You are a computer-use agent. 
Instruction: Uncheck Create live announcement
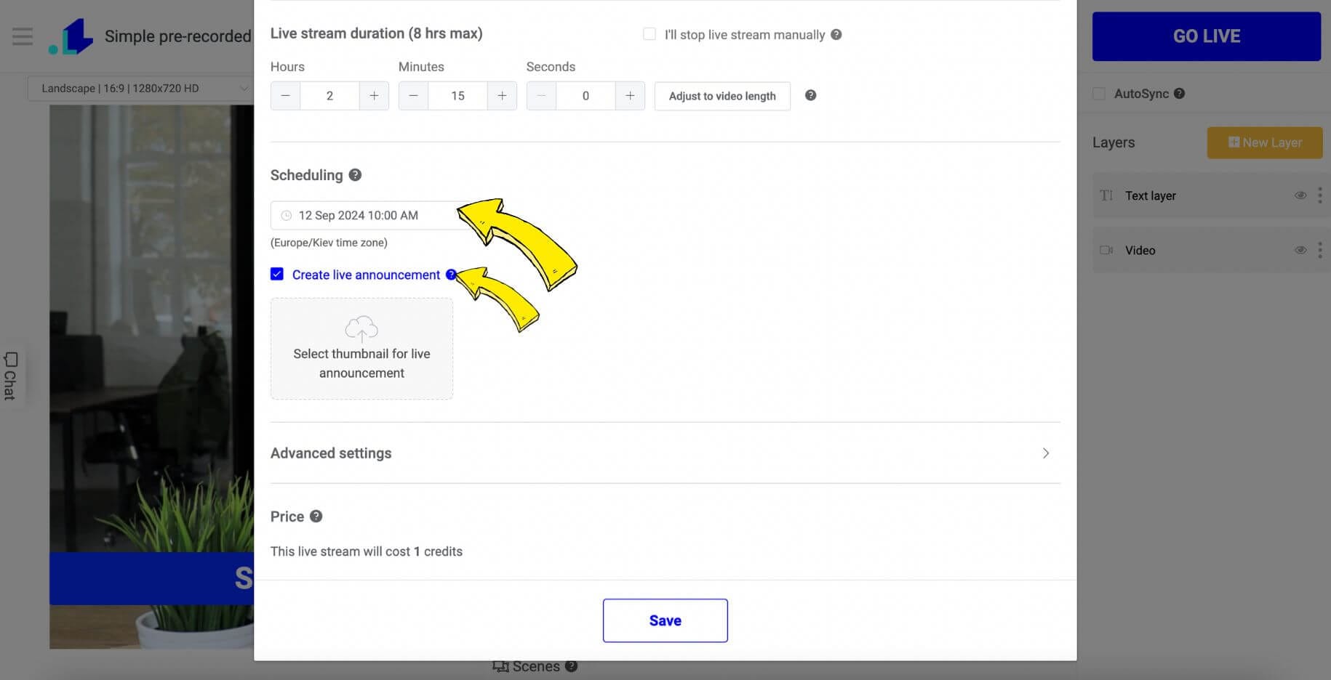coord(277,274)
